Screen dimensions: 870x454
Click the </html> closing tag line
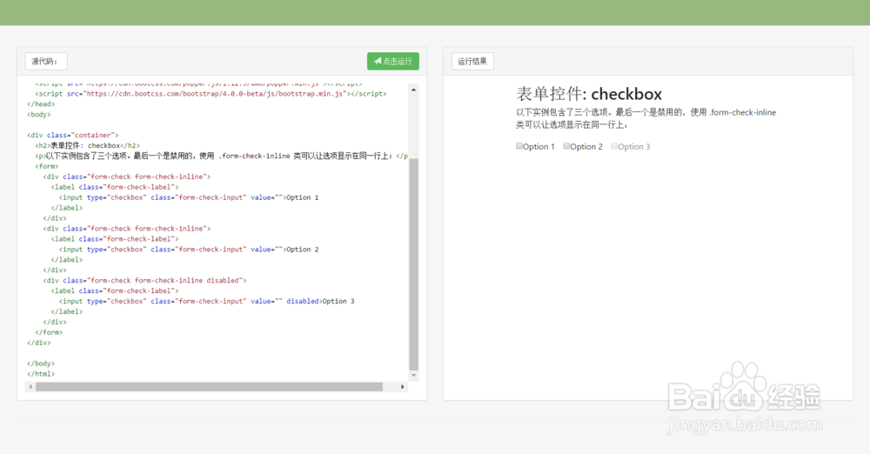tap(41, 374)
